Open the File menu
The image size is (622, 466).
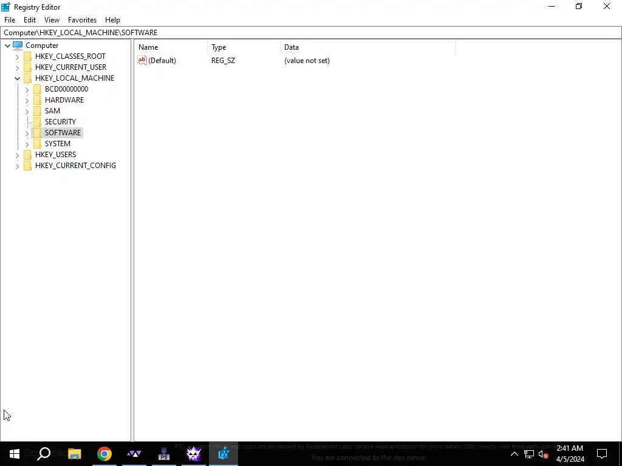tap(10, 20)
